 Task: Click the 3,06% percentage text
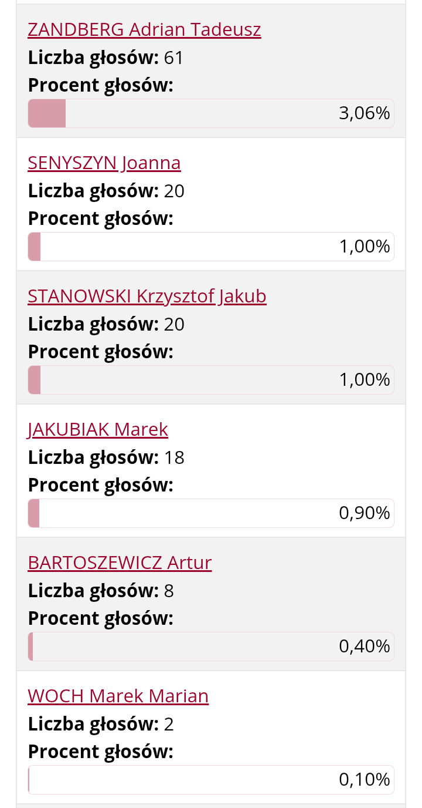click(x=365, y=113)
